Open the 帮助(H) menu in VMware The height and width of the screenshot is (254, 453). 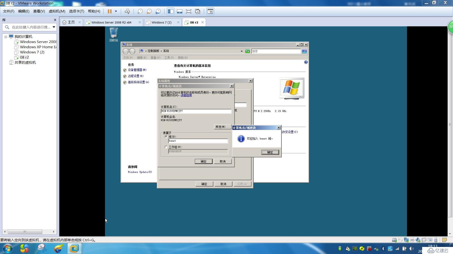[x=94, y=11]
